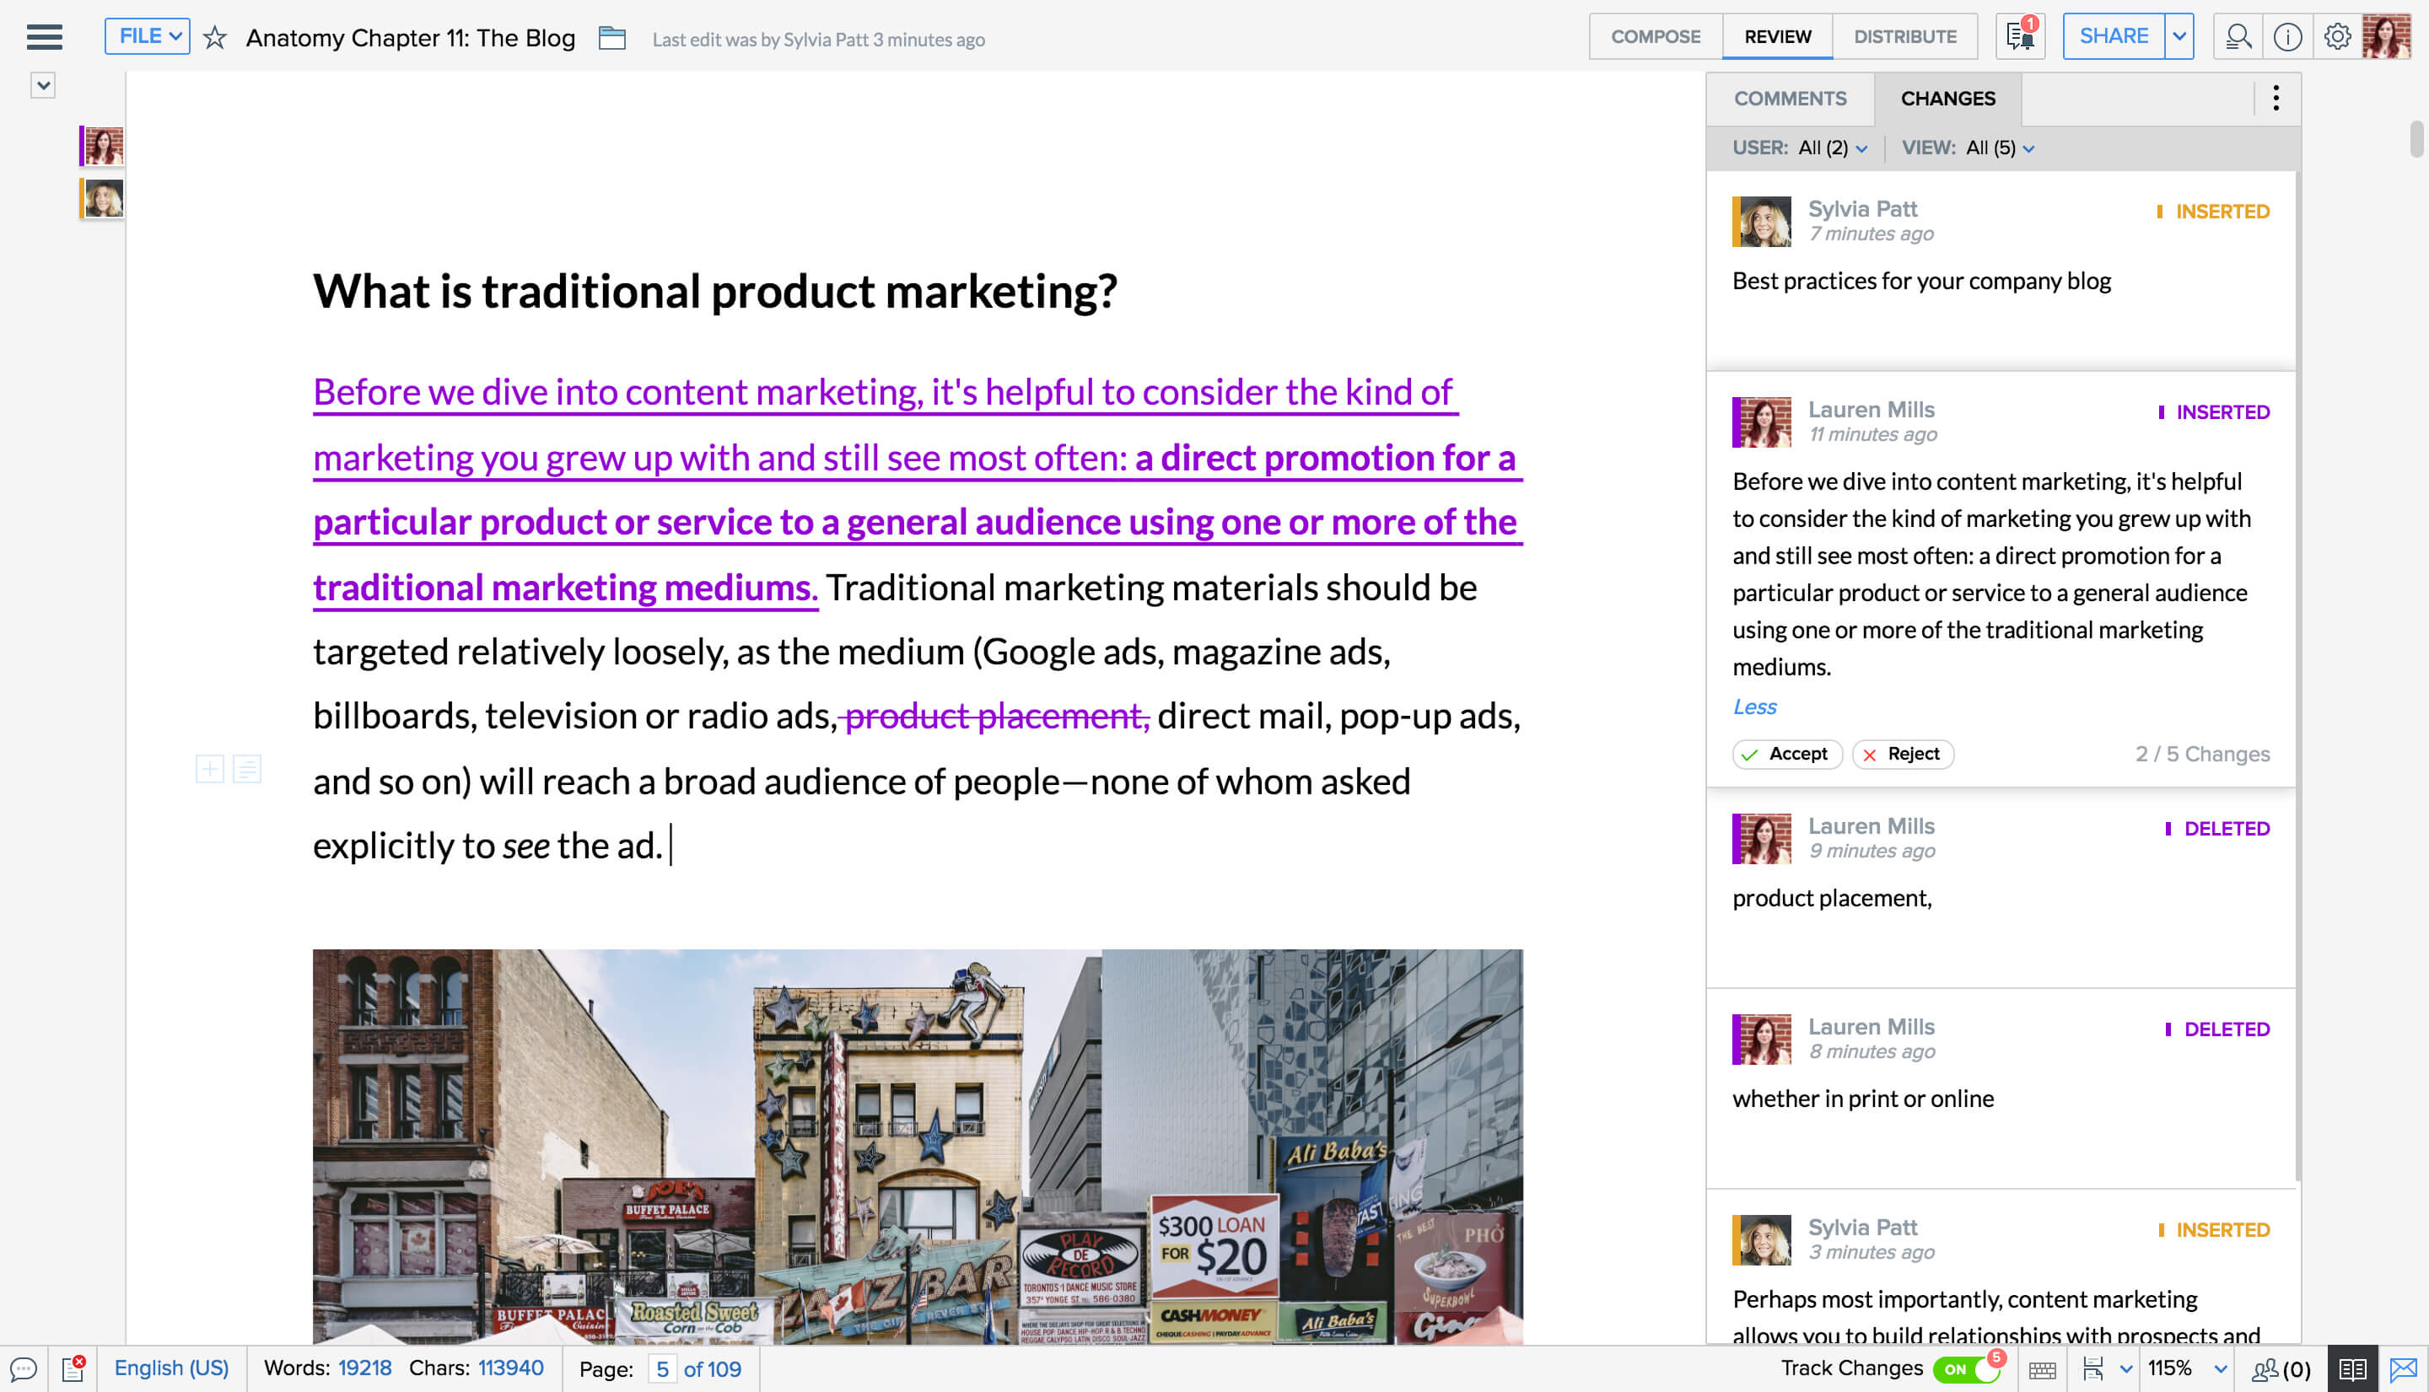The height and width of the screenshot is (1392, 2429).
Task: Accept Lauren Mills' inserted change
Action: pos(1786,755)
